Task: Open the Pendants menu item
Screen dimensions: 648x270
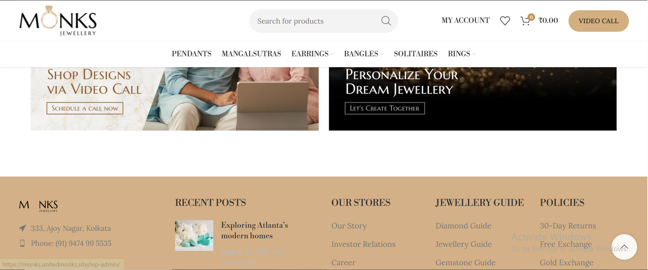Action: (x=191, y=54)
